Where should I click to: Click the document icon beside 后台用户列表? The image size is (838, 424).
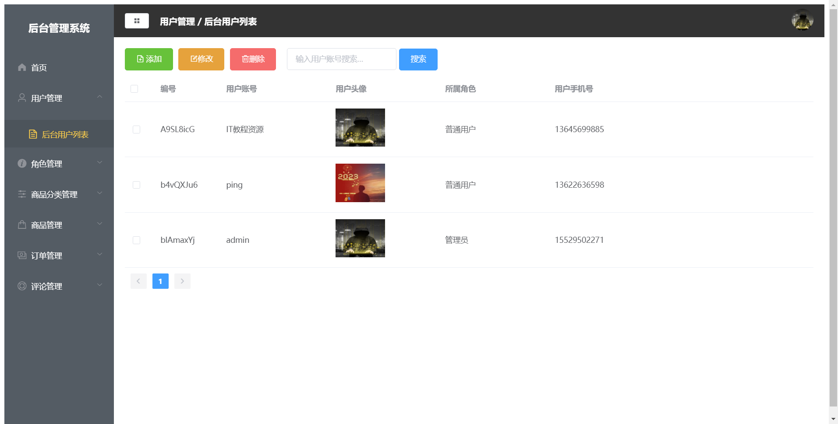pyautogui.click(x=33, y=134)
